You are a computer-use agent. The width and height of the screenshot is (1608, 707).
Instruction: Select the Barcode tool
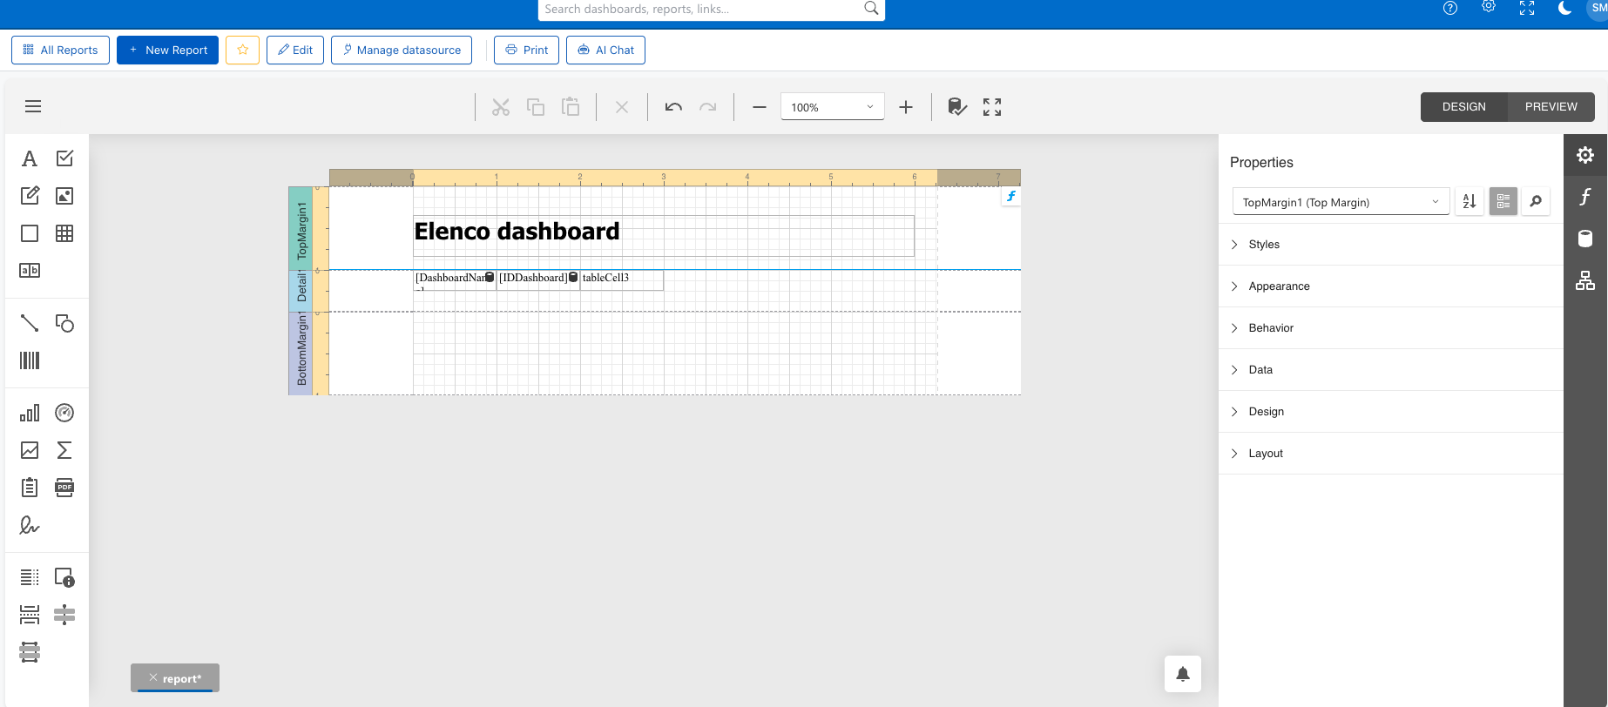point(30,360)
